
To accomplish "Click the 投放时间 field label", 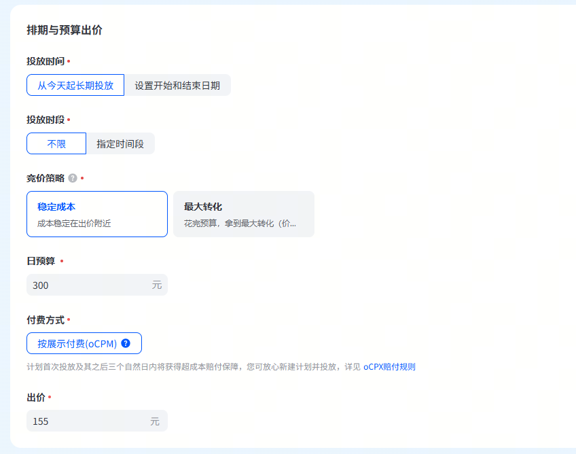I will coord(46,61).
